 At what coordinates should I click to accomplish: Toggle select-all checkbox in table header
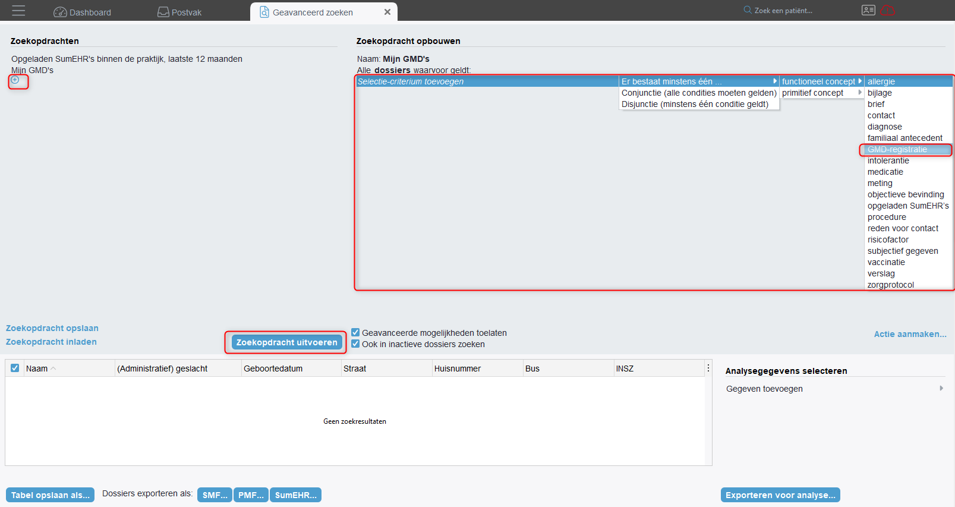click(x=15, y=368)
